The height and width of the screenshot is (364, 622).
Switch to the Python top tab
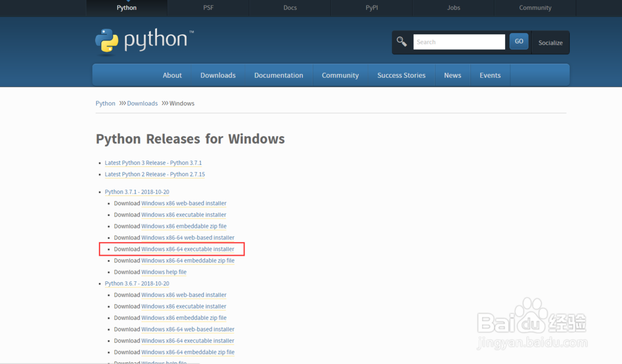tap(126, 8)
